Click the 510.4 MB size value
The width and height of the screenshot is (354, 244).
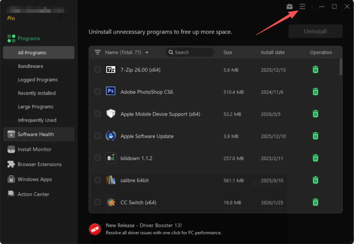pyautogui.click(x=233, y=92)
